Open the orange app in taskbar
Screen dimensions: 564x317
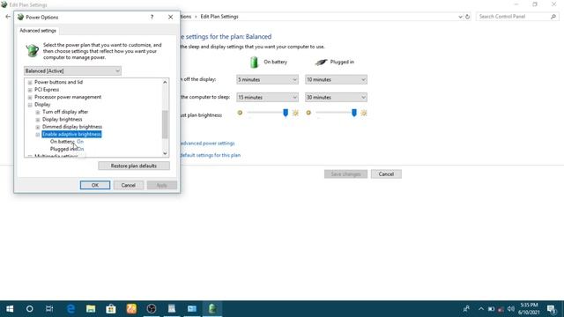click(x=131, y=309)
